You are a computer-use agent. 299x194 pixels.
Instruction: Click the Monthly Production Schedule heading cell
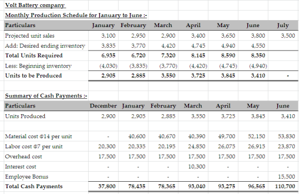tap(76, 15)
